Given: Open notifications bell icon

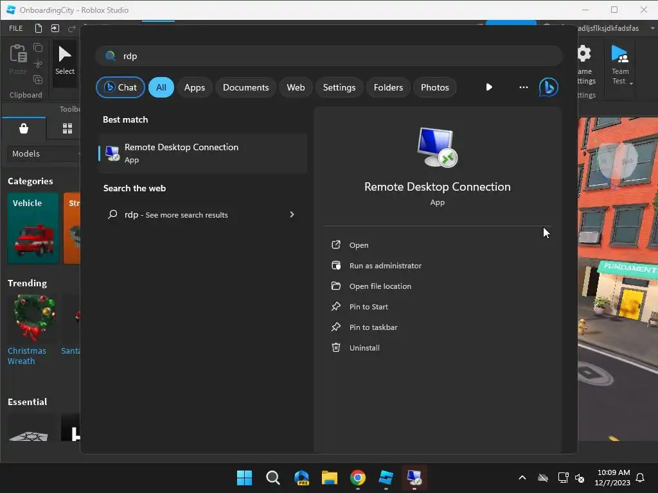Looking at the screenshot, I should click(x=640, y=478).
